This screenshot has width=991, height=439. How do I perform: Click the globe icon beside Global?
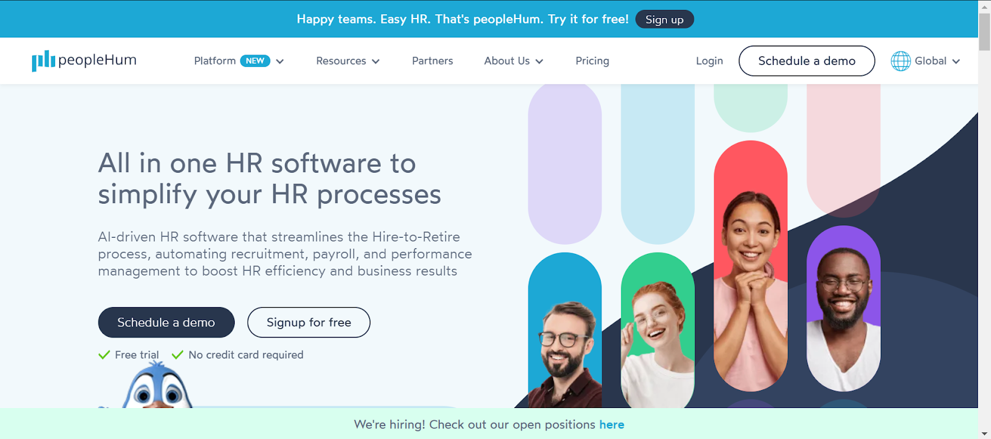tap(901, 61)
